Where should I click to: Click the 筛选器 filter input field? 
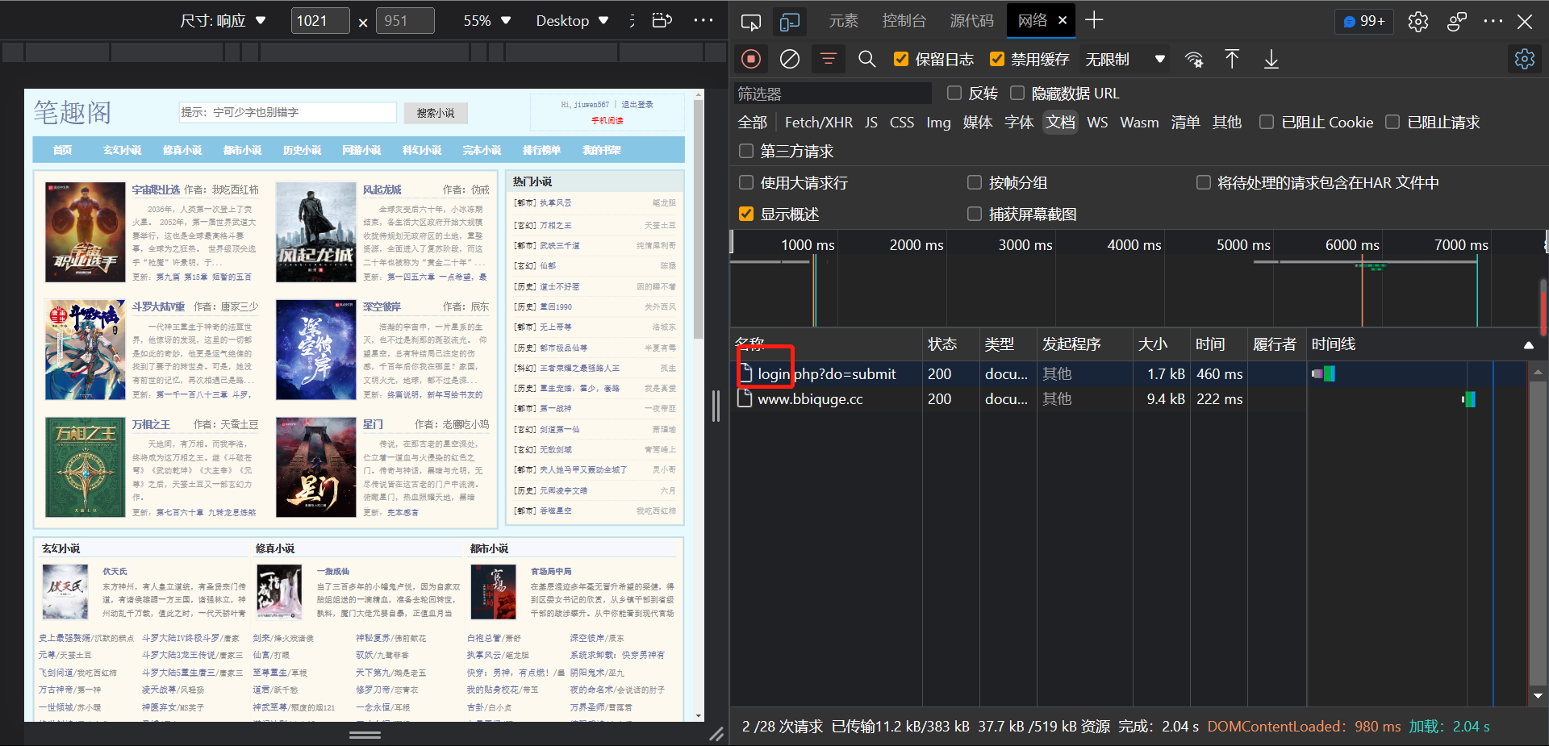(x=833, y=94)
